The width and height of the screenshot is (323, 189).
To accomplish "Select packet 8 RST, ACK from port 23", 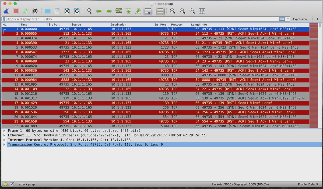I will [x=155, y=61].
